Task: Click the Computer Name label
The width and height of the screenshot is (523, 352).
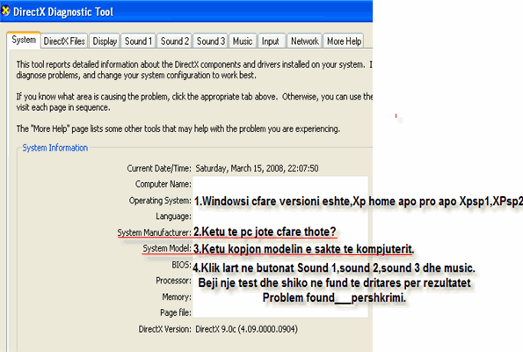Action: point(163,184)
